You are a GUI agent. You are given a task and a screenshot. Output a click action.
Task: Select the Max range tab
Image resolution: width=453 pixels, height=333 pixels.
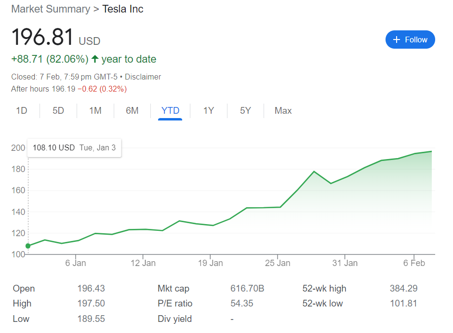pos(283,111)
